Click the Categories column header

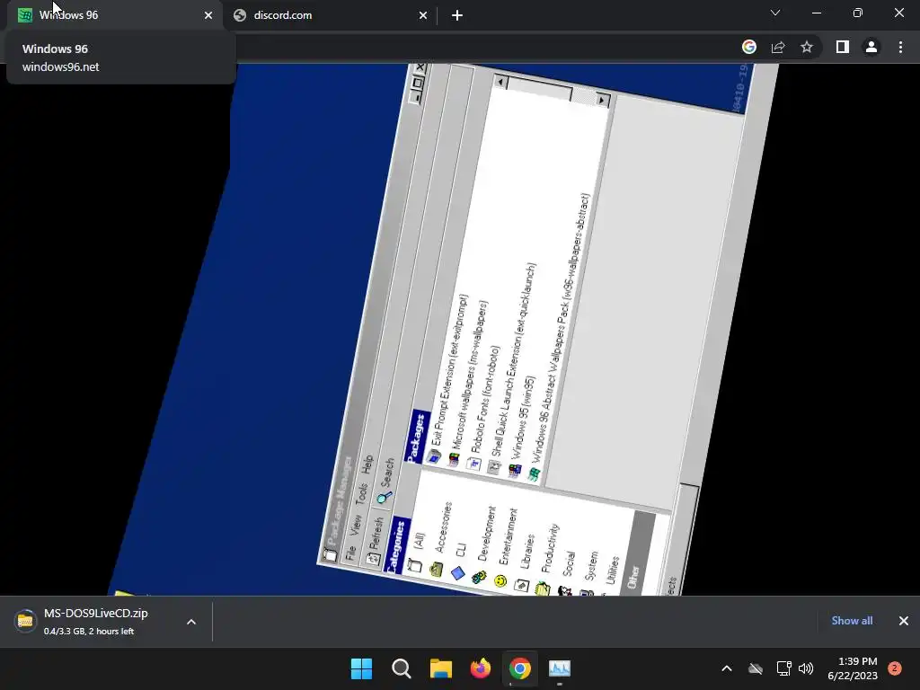point(397,545)
